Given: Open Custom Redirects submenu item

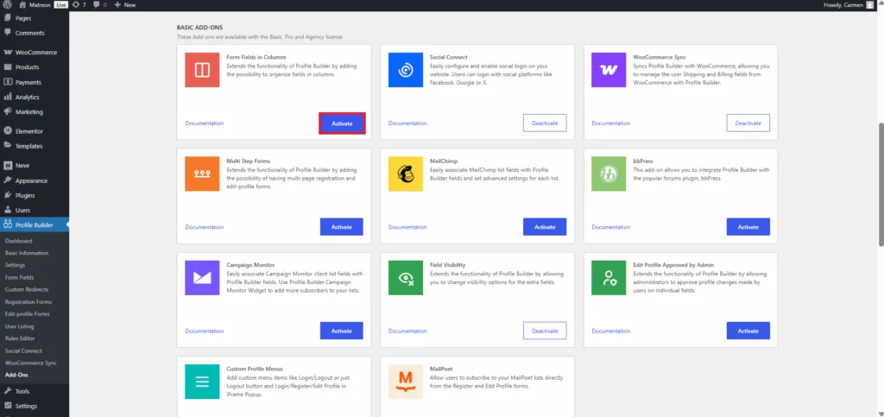Looking at the screenshot, I should (x=27, y=289).
